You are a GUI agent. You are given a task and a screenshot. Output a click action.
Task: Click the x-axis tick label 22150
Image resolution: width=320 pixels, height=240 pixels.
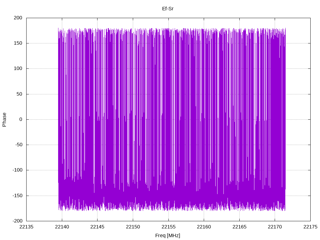click(133, 227)
